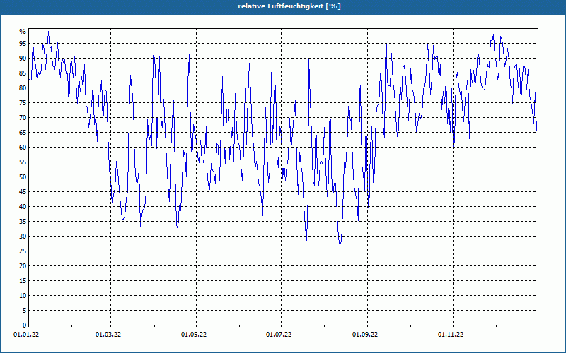
Task: Click the 95 value on y-axis
Action: tap(23, 44)
